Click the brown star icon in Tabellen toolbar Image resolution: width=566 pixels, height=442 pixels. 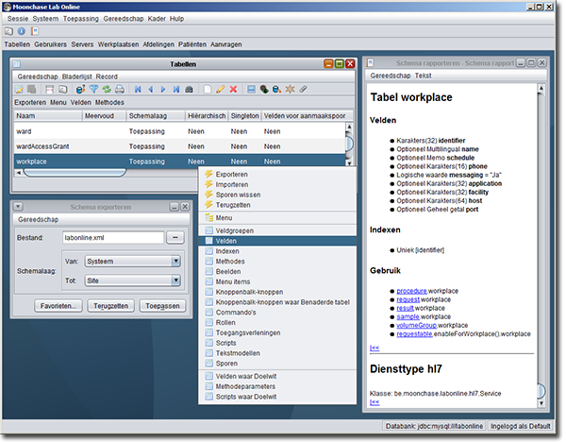[291, 90]
